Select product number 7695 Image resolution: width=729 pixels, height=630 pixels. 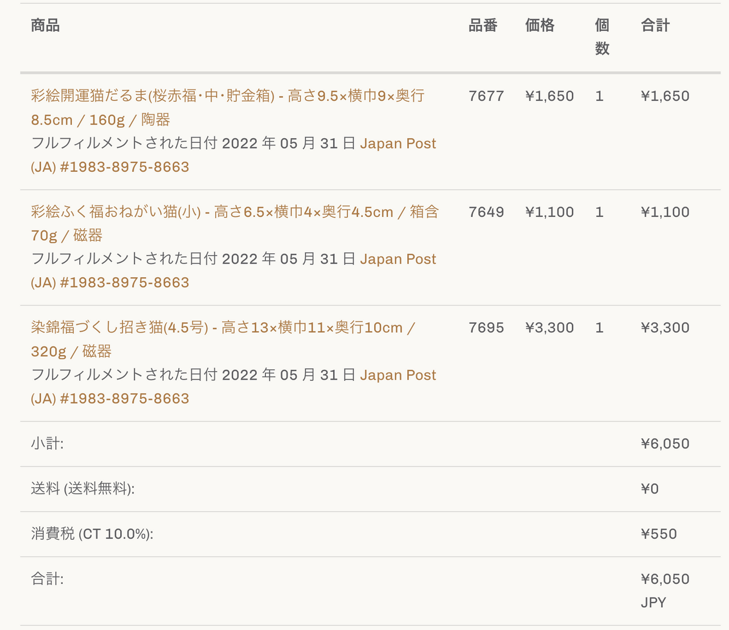point(486,328)
